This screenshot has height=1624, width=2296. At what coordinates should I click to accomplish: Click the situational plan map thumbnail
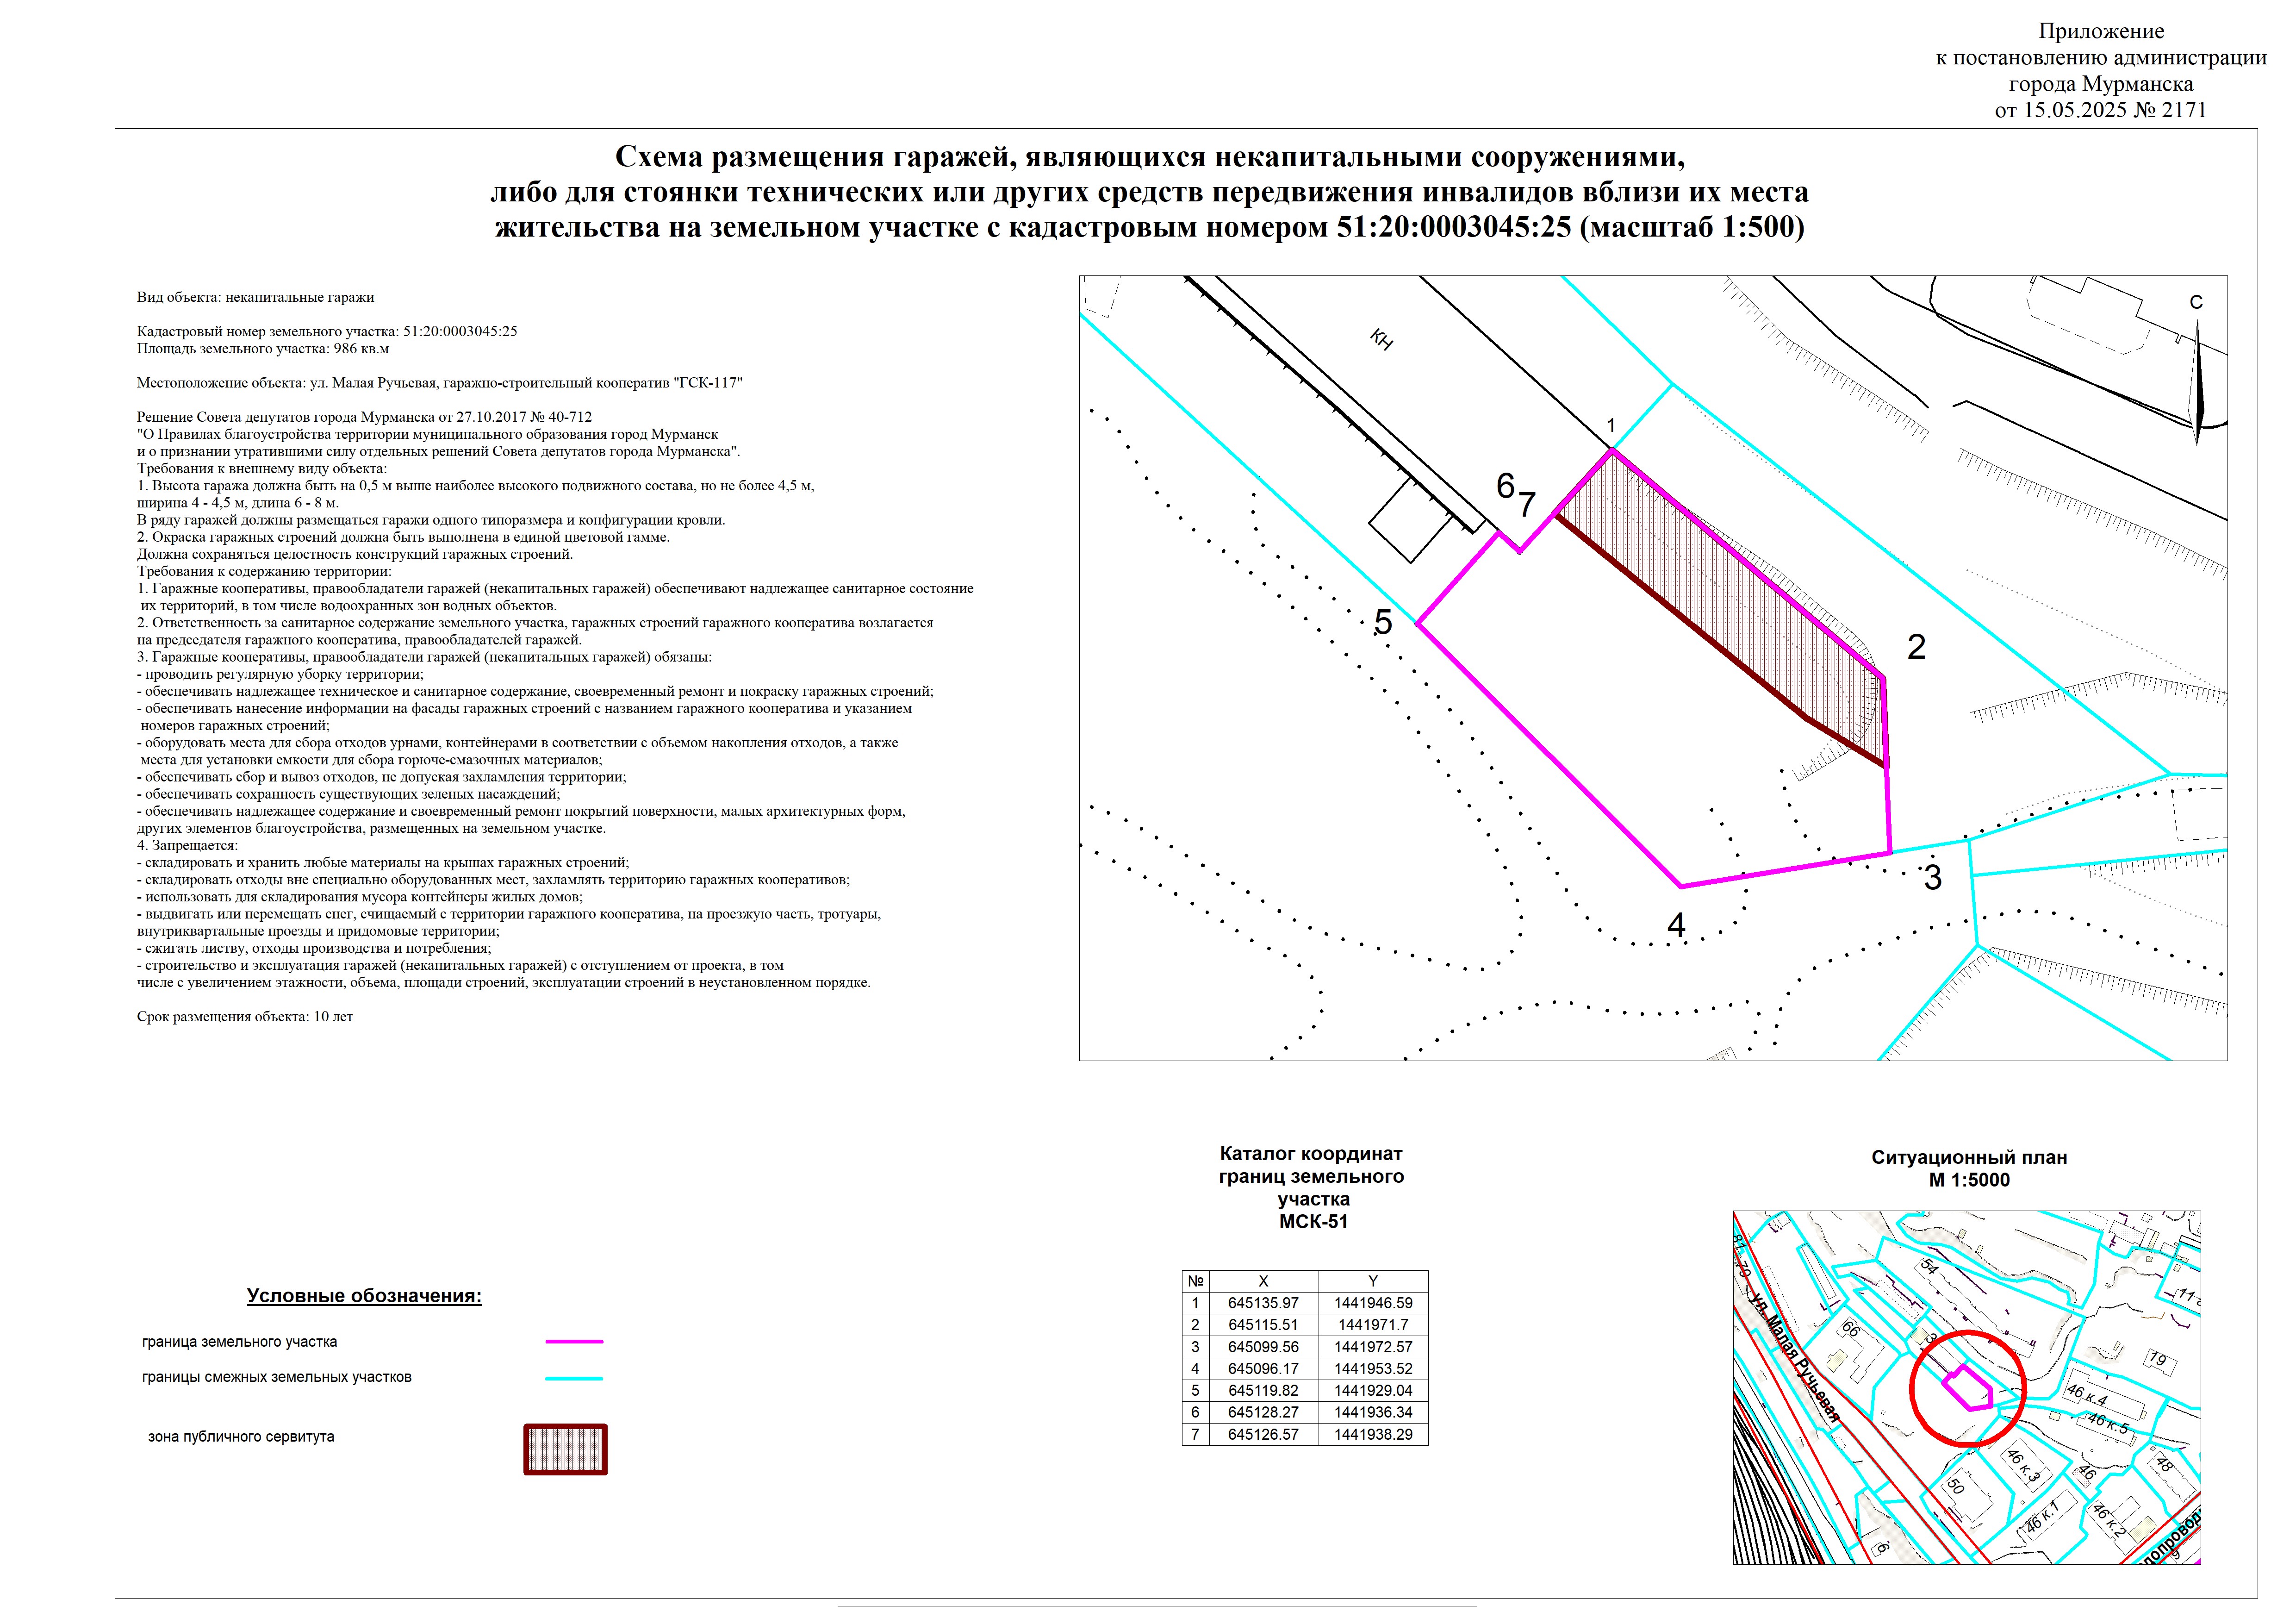[x=1966, y=1387]
